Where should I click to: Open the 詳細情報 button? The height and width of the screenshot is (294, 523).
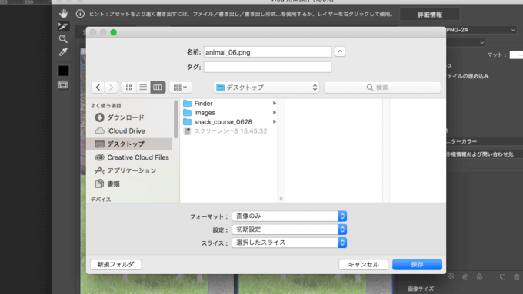430,15
